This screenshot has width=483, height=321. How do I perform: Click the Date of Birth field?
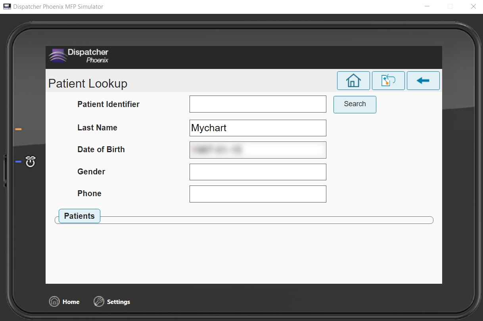(258, 150)
